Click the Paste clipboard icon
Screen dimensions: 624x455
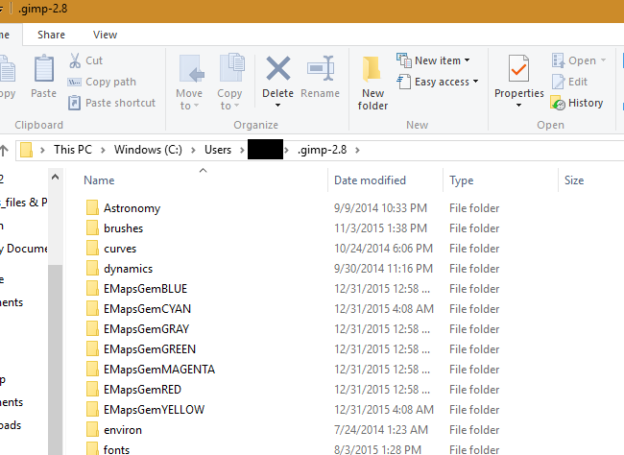44,68
